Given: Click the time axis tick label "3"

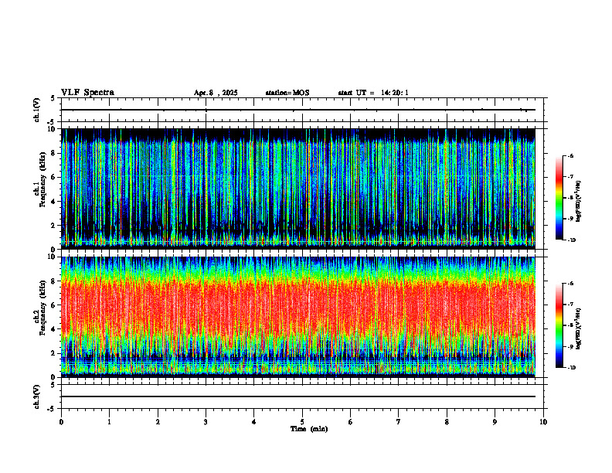Looking at the screenshot, I should [206, 422].
